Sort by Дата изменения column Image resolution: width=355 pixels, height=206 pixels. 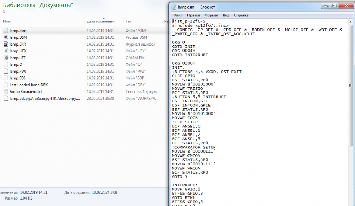click(101, 21)
